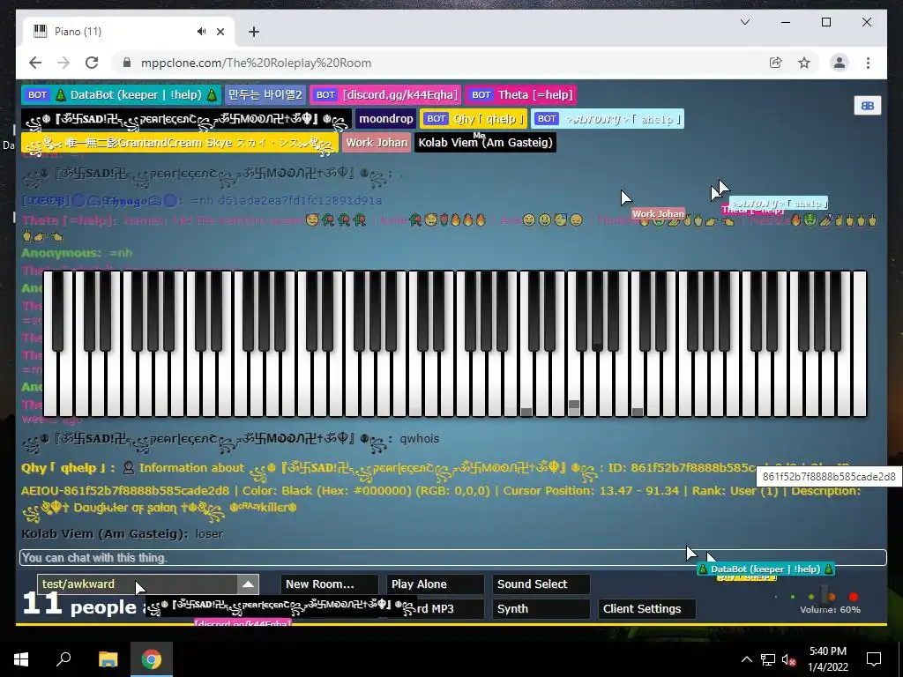Click the yellow GrantandCream Skye user tag

click(180, 143)
